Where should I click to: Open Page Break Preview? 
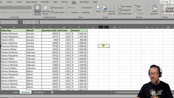[45, 10]
